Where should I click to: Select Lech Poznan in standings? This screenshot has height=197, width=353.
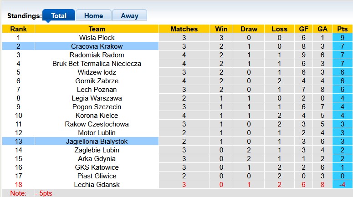pyautogui.click(x=97, y=90)
